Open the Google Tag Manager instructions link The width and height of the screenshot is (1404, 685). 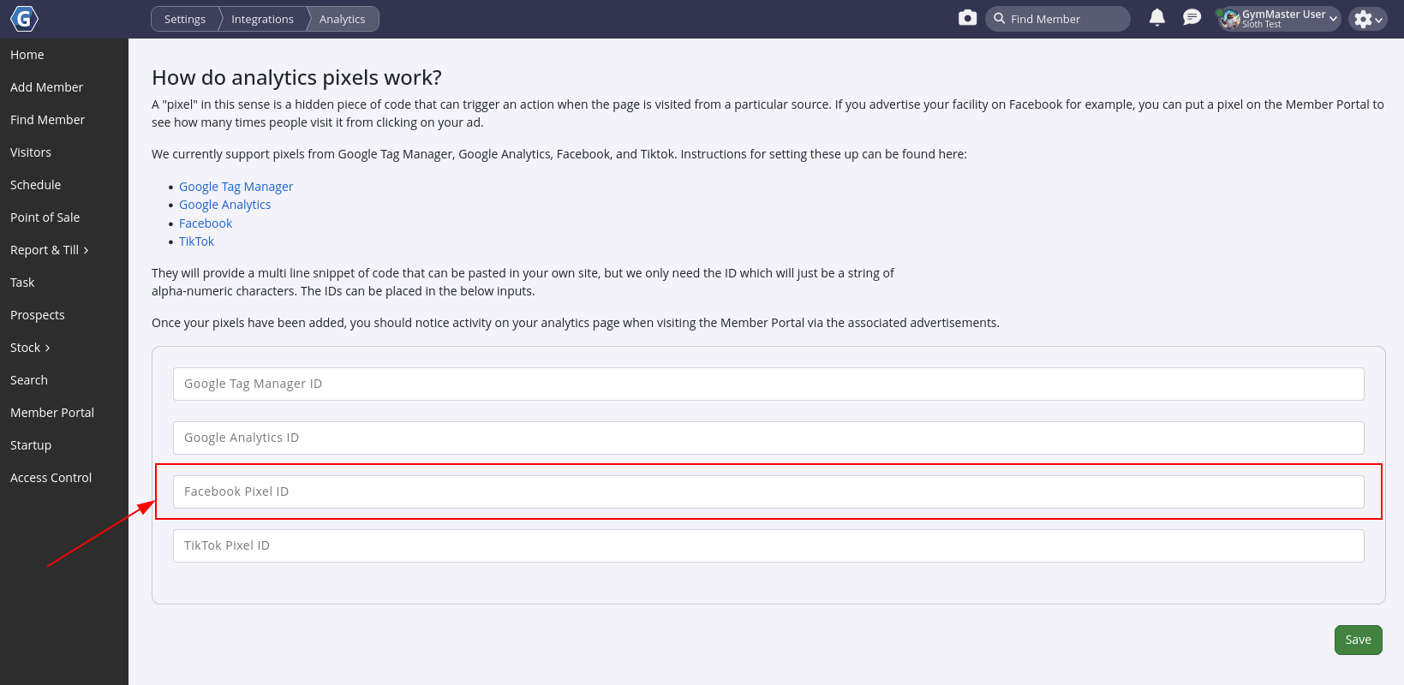(236, 187)
